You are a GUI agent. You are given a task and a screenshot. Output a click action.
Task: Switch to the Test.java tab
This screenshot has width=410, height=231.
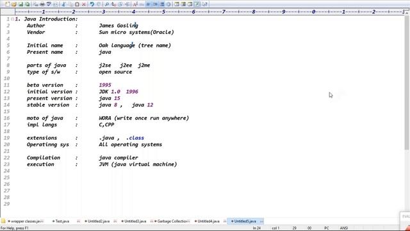point(61,221)
